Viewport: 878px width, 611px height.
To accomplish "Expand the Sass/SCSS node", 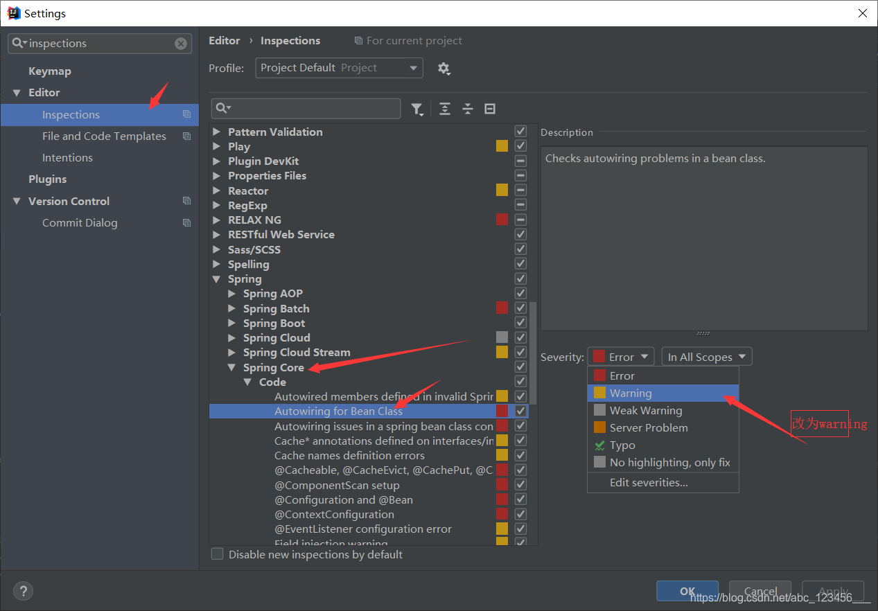I will (x=216, y=249).
